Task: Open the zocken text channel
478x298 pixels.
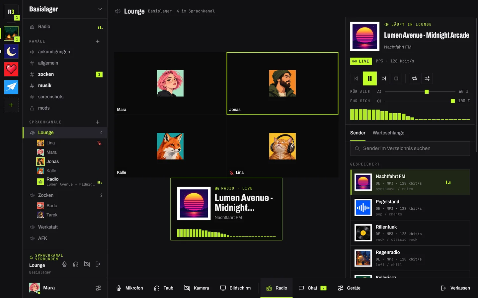Action: [x=65, y=74]
